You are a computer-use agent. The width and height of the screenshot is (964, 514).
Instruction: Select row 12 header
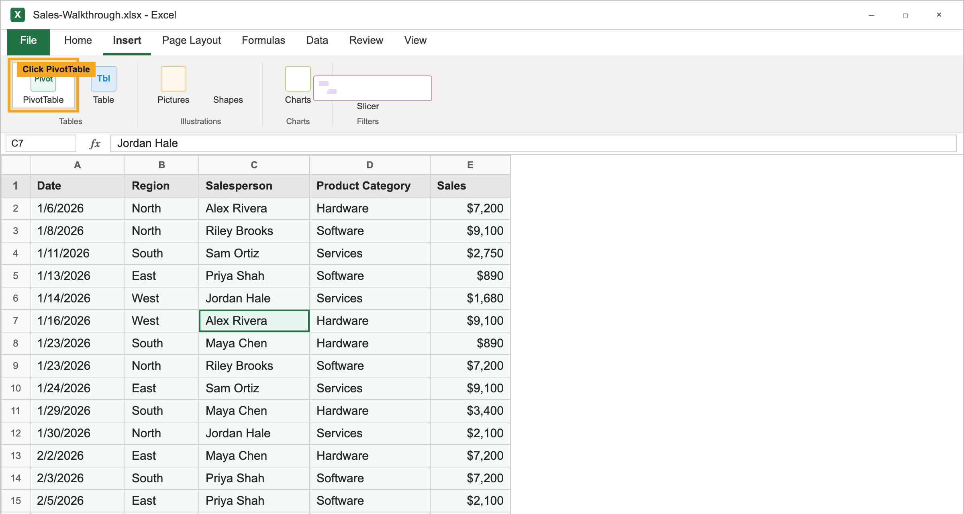pos(16,433)
